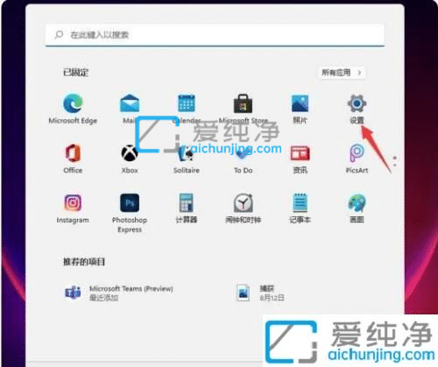
Task: Open the Xbox app
Action: point(130,159)
